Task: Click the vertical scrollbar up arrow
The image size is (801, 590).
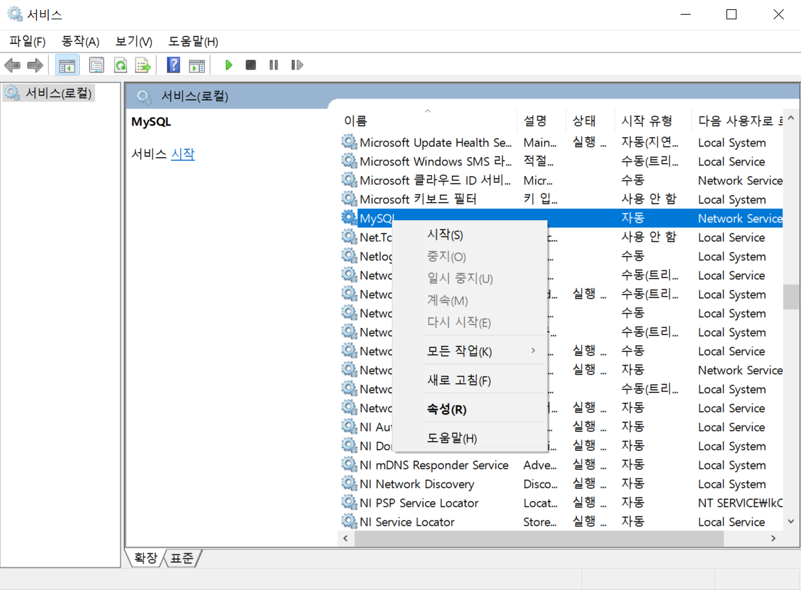Action: pyautogui.click(x=791, y=118)
